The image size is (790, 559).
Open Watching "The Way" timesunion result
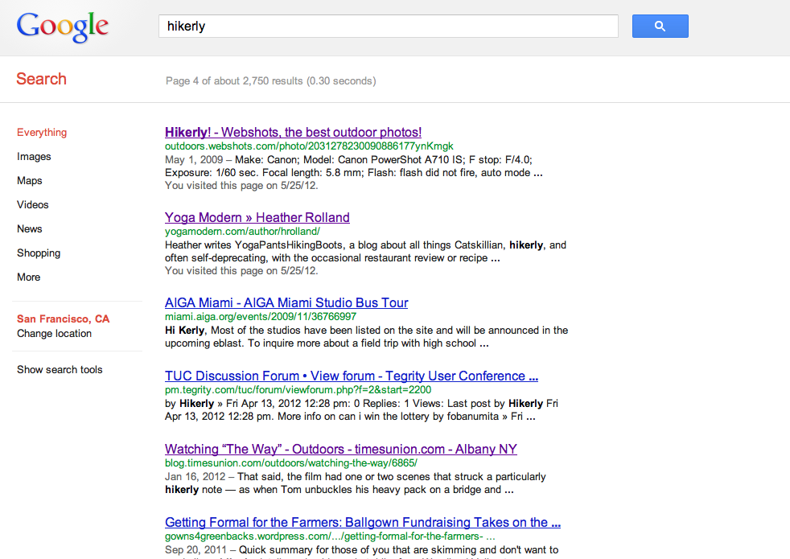[340, 449]
